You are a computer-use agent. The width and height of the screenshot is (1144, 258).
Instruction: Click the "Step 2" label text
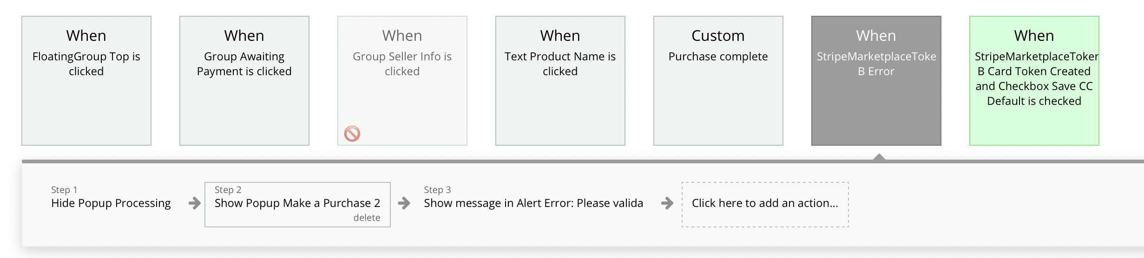pos(228,190)
